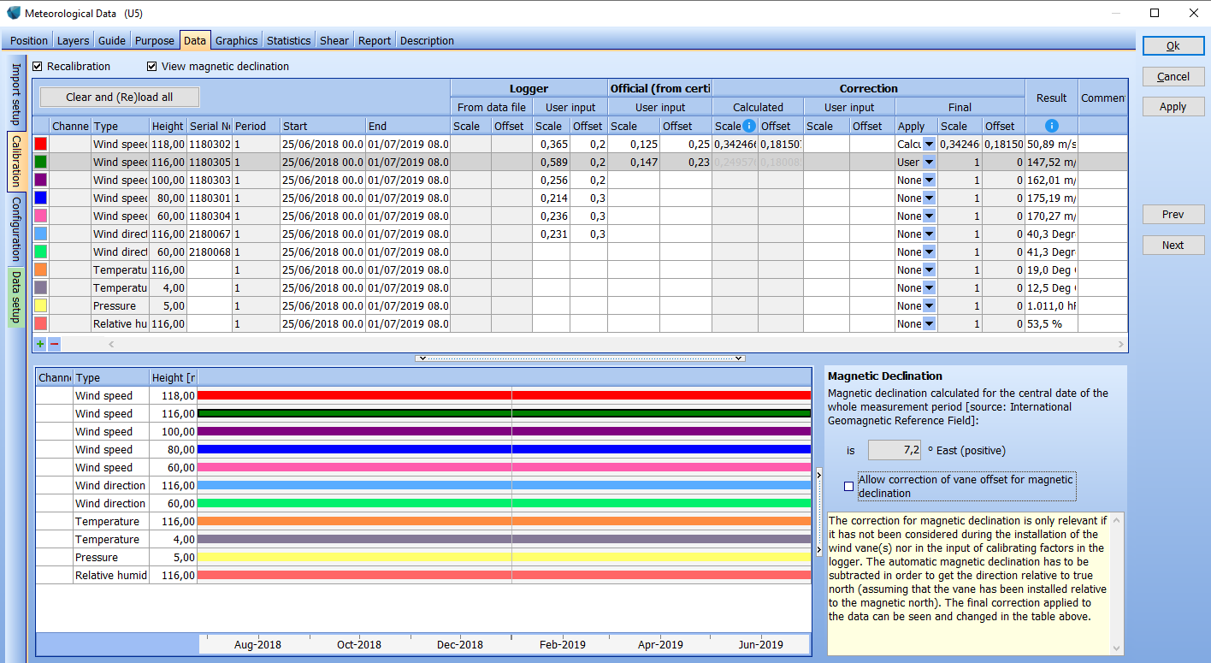This screenshot has height=663, width=1211.
Task: Open Apply dropdown for 116,00 wind direction row
Action: point(929,234)
